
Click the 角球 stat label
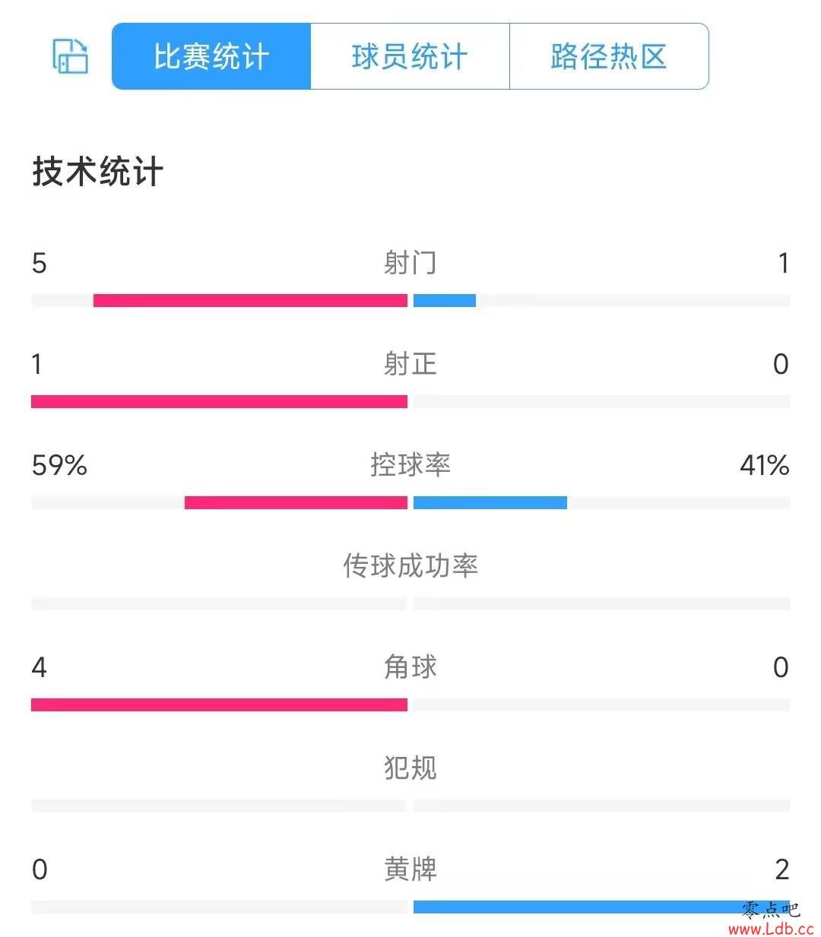point(410,667)
